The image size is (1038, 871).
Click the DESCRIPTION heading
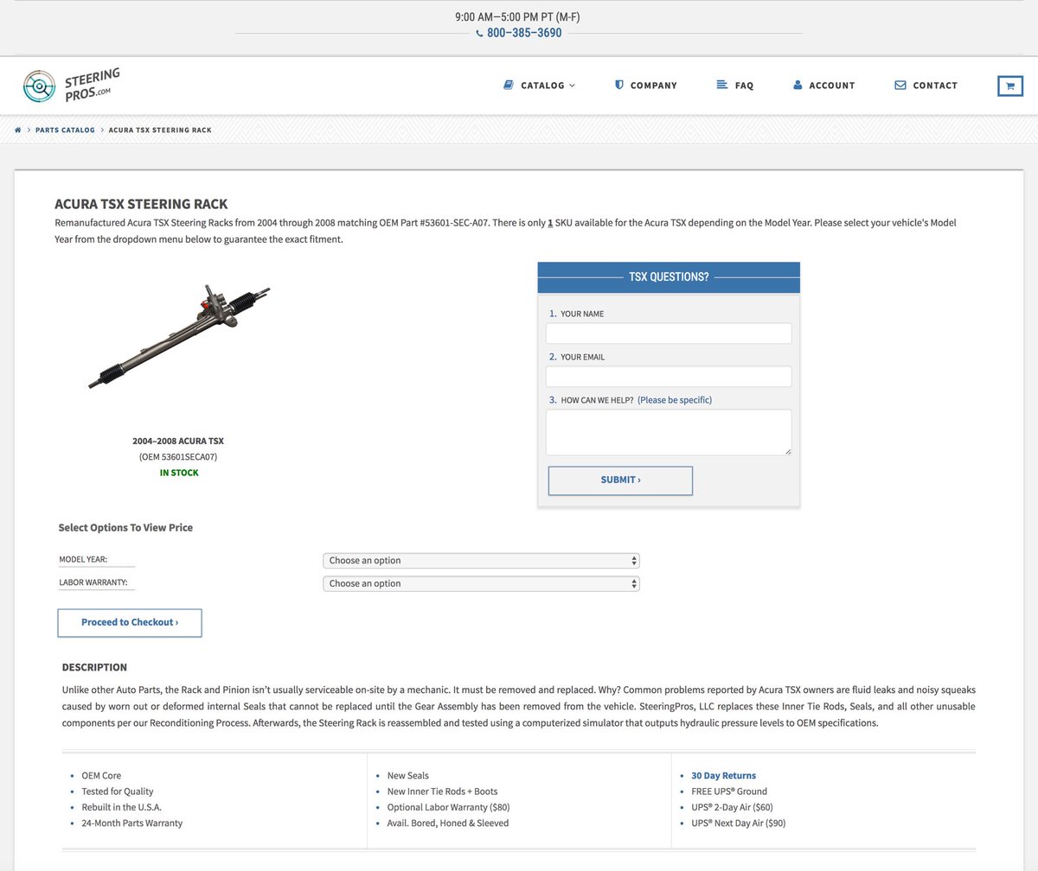point(94,667)
